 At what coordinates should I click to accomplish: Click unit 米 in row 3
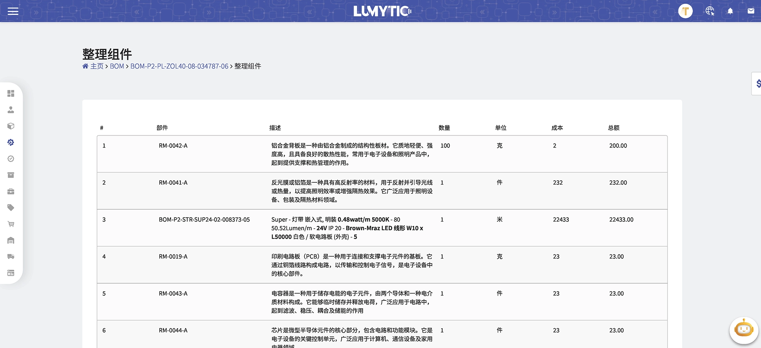[499, 220]
